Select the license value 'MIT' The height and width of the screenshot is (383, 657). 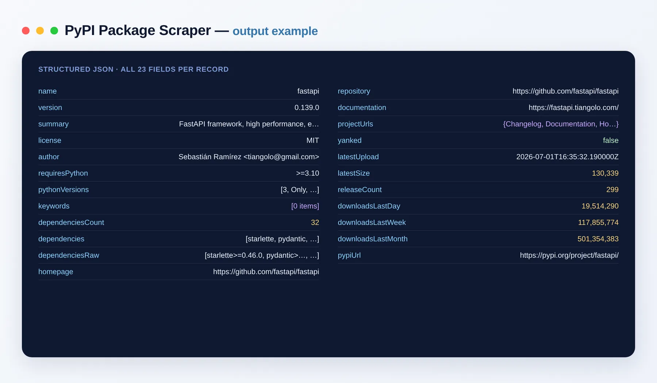click(x=313, y=140)
